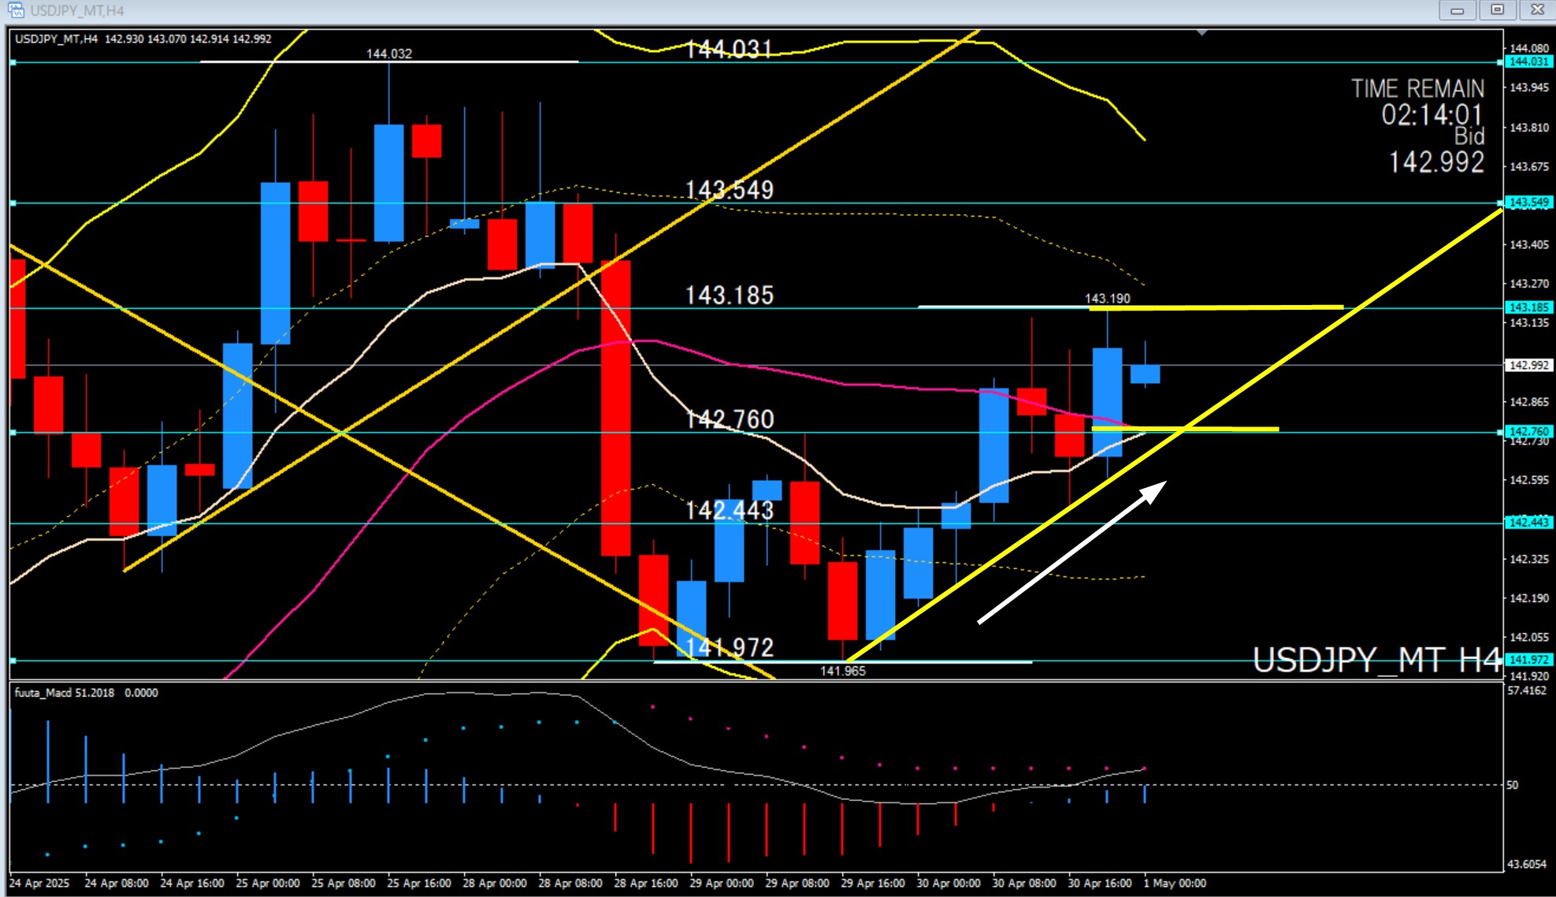Click the 142.325 price scale value
The image size is (1556, 897).
point(1528,559)
